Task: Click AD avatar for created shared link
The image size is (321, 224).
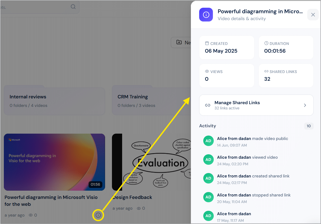Action: pos(208,178)
